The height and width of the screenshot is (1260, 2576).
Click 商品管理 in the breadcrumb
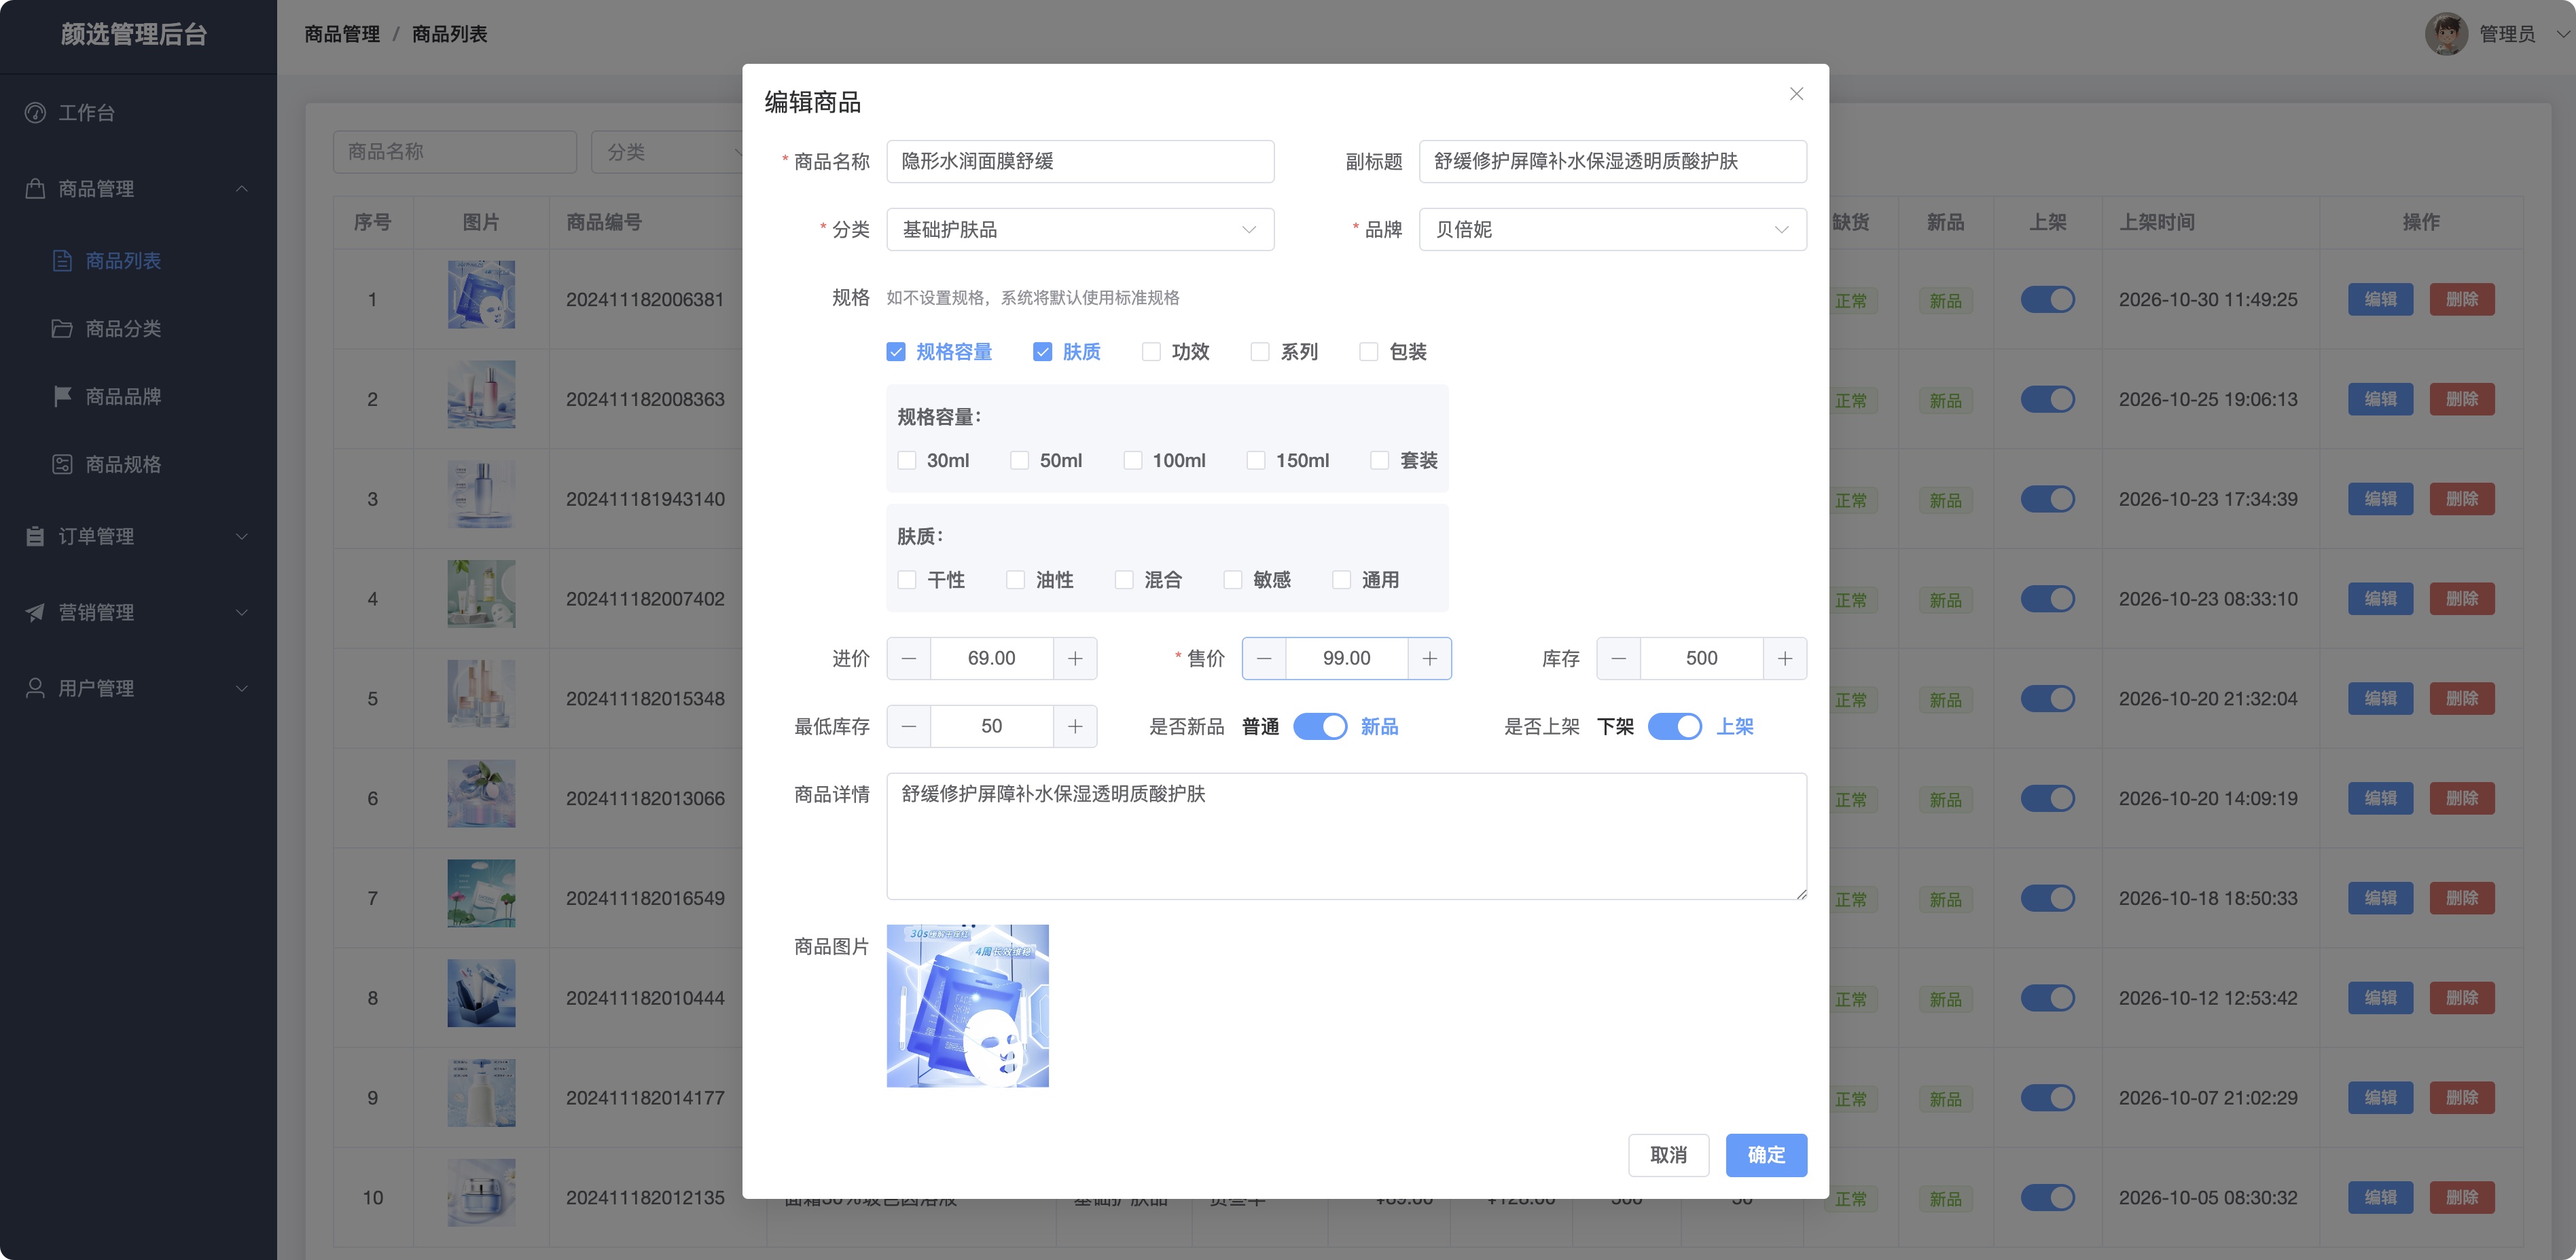[x=342, y=34]
